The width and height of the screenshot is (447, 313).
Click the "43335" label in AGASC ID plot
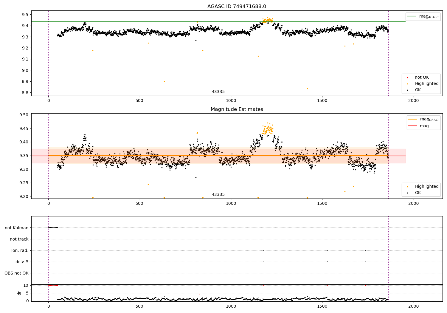pyautogui.click(x=218, y=92)
